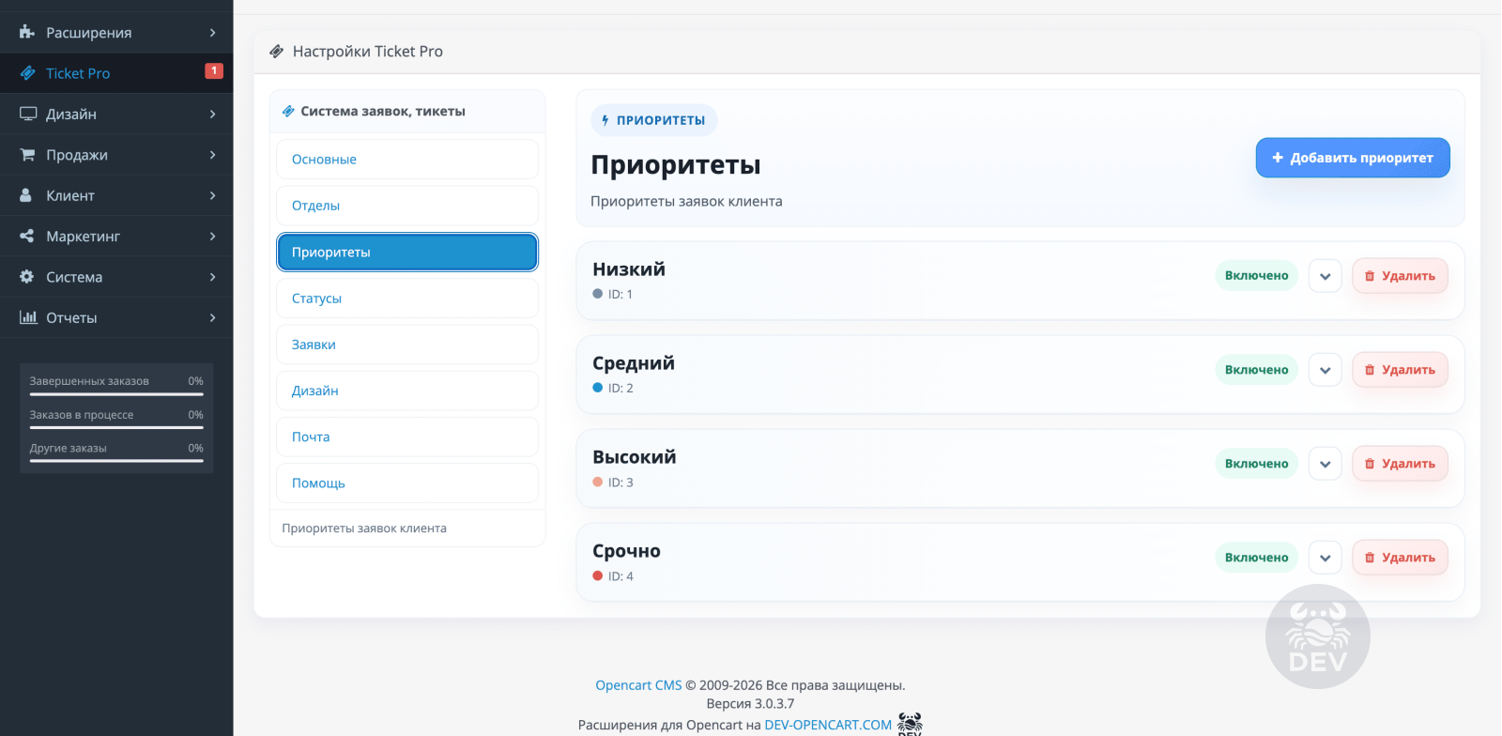Click the share icon next to Маркетинг
1502x736 pixels.
tap(27, 236)
